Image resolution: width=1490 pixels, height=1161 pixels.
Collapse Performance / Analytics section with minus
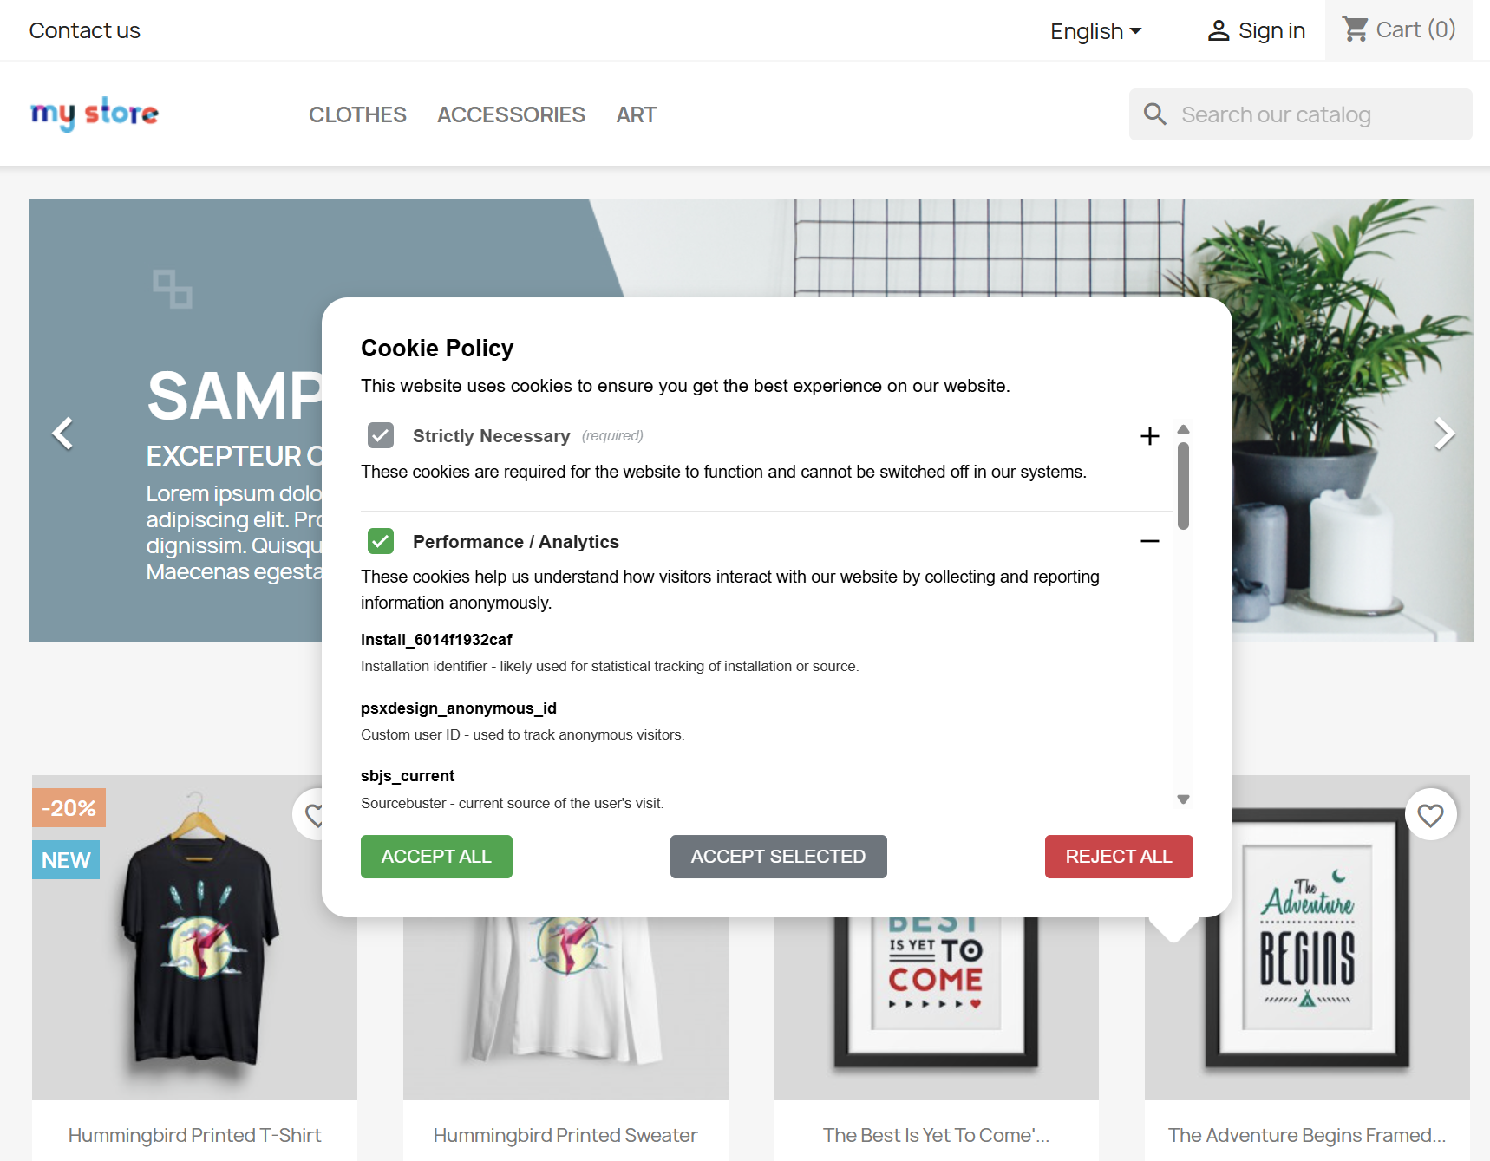(x=1150, y=541)
